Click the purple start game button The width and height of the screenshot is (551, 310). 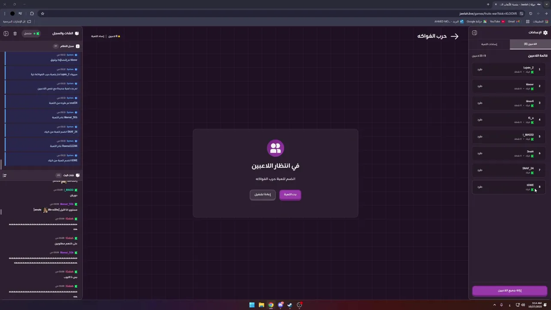pyautogui.click(x=290, y=195)
